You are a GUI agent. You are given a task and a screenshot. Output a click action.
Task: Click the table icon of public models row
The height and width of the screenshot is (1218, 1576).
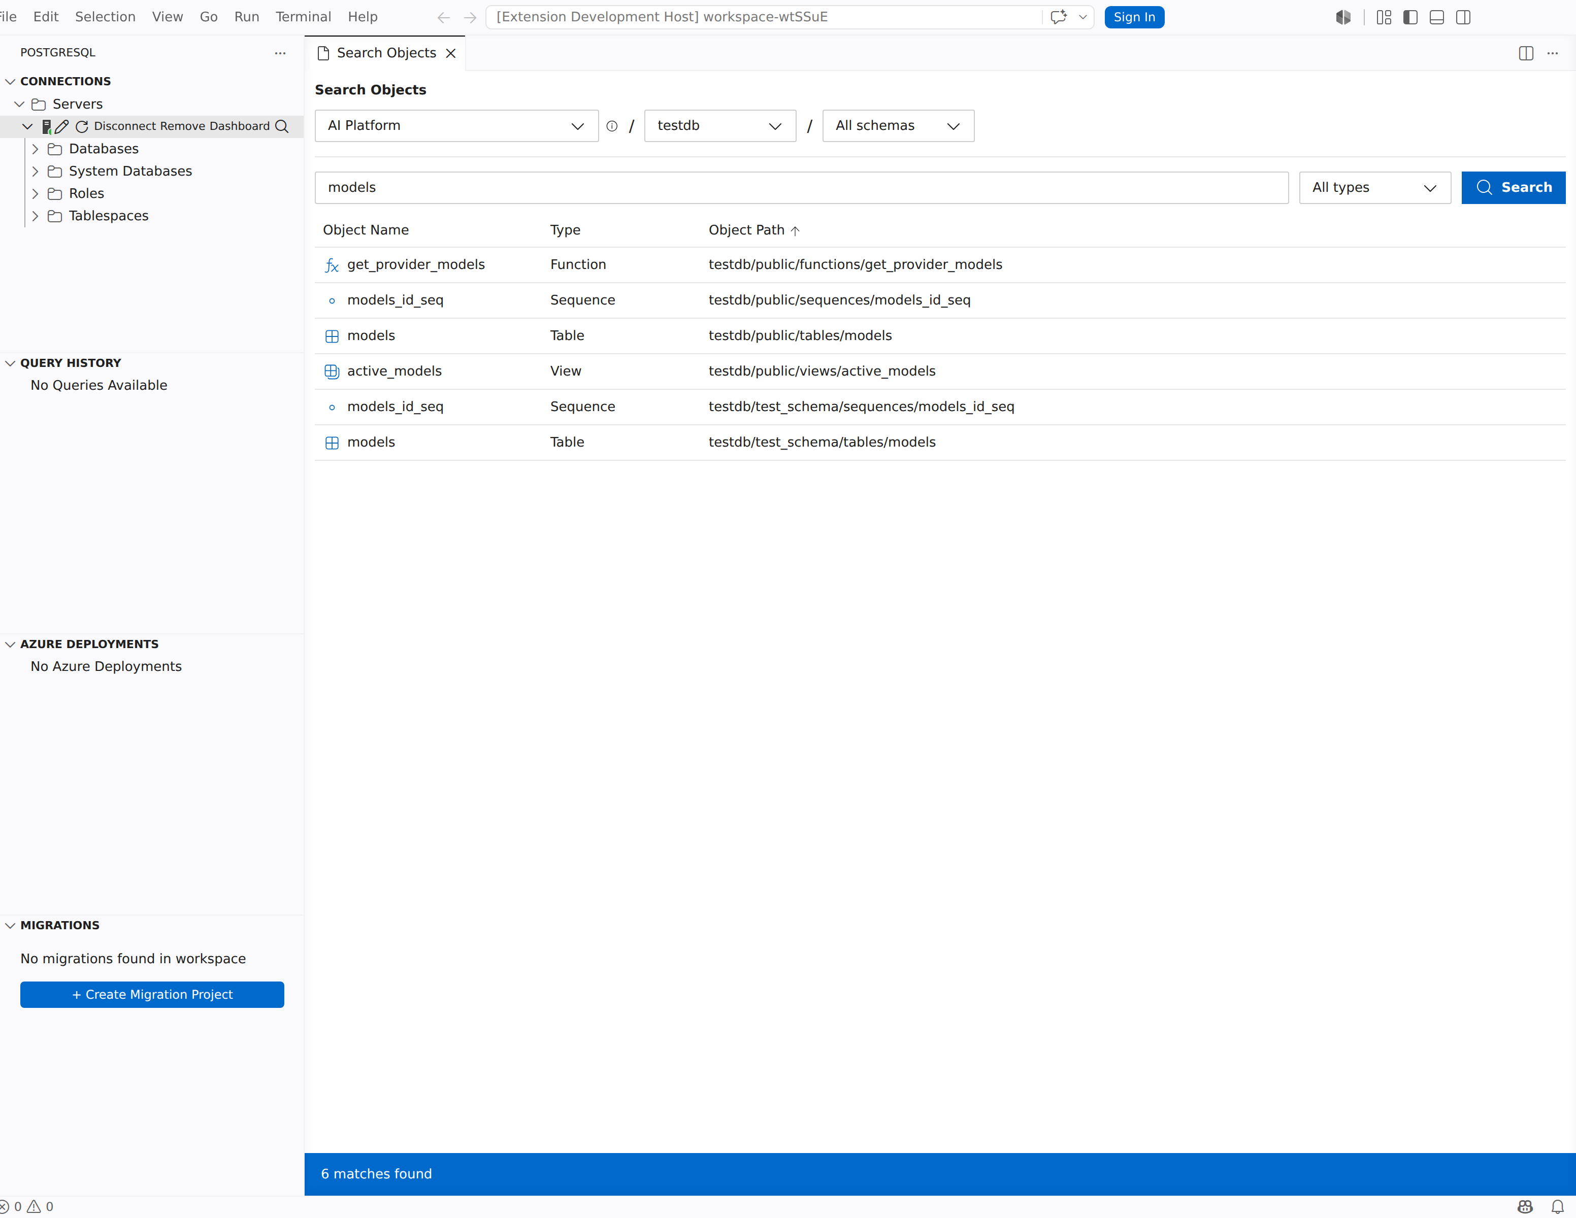pos(332,336)
